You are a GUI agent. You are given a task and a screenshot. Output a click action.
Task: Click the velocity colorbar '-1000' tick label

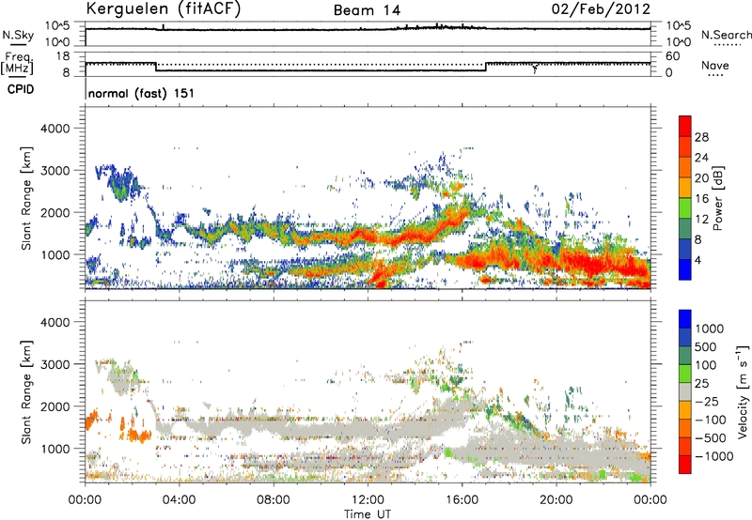[x=713, y=456]
